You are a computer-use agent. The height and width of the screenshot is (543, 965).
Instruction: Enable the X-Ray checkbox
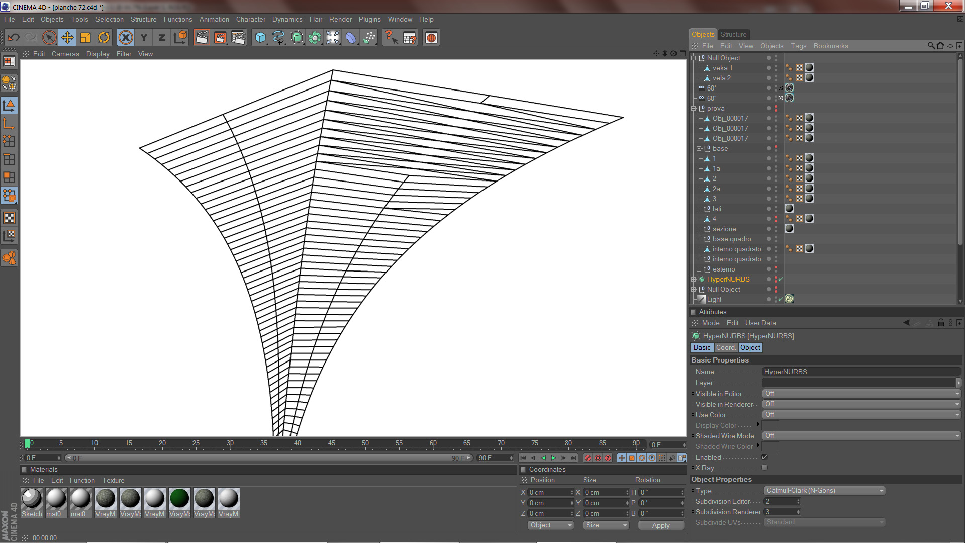[764, 468]
